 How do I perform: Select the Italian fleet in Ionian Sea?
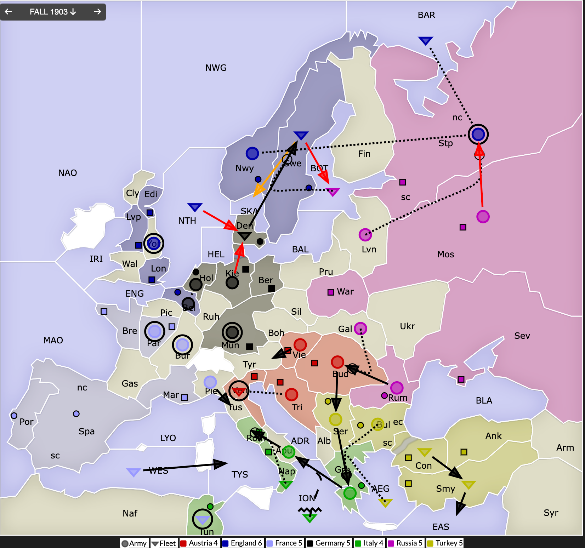[x=309, y=518]
